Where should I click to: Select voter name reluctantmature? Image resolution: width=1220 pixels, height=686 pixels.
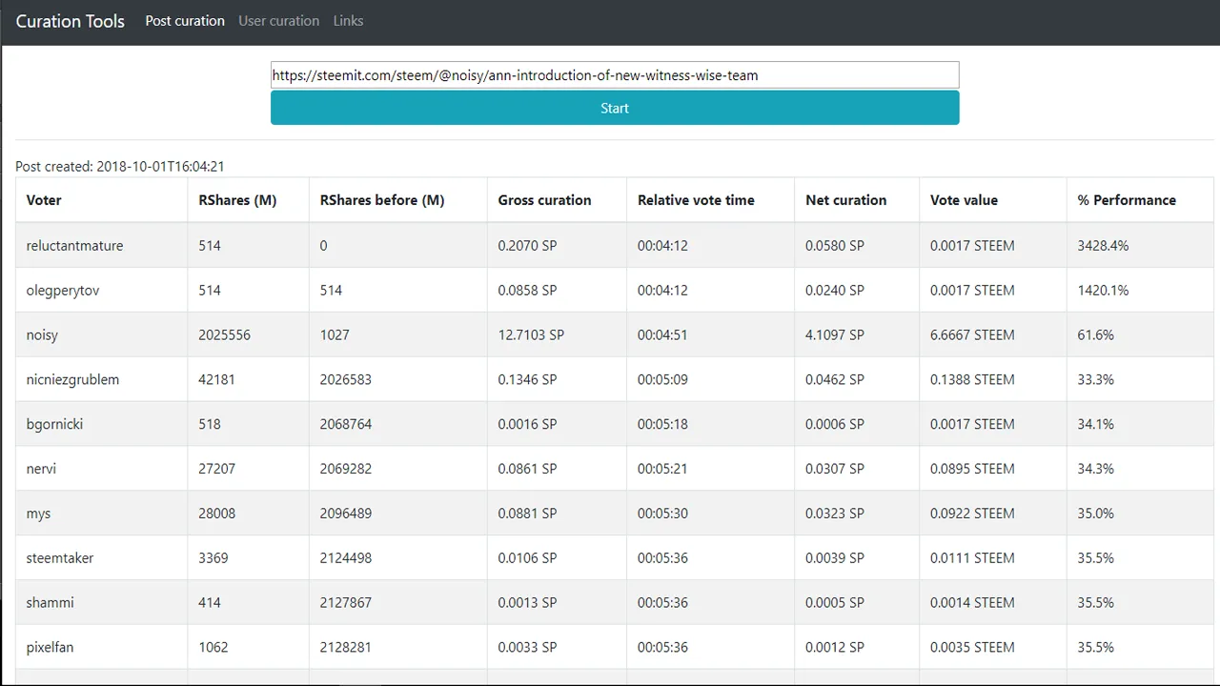point(74,246)
